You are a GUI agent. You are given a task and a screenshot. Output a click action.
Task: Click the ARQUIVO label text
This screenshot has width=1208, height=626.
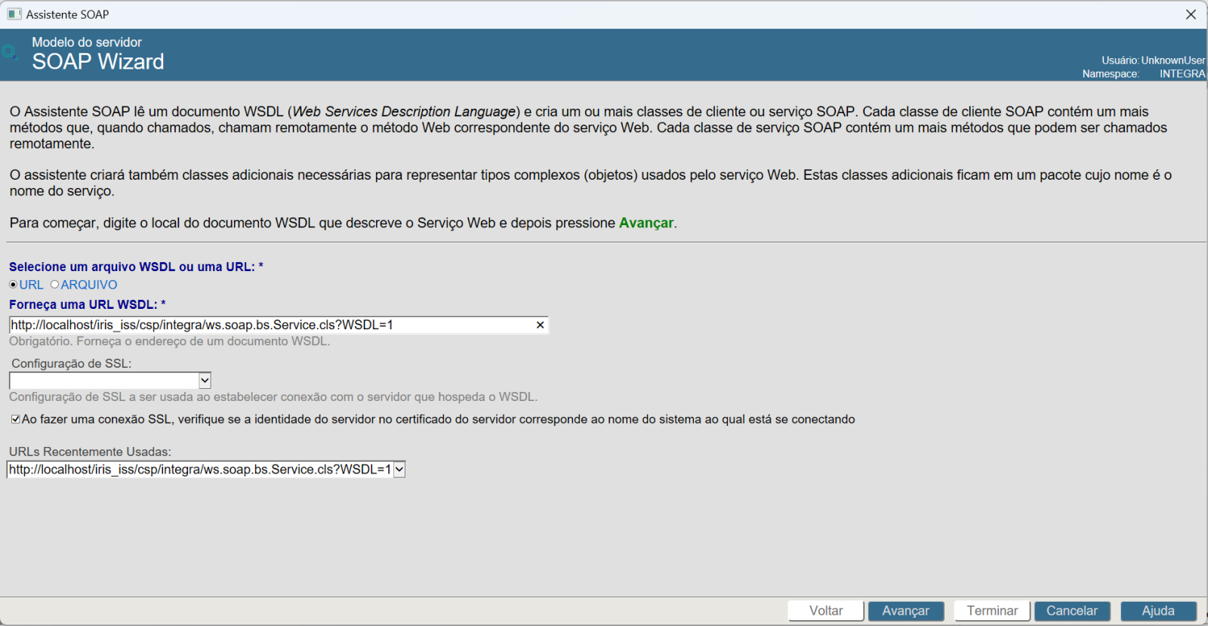[x=89, y=285]
